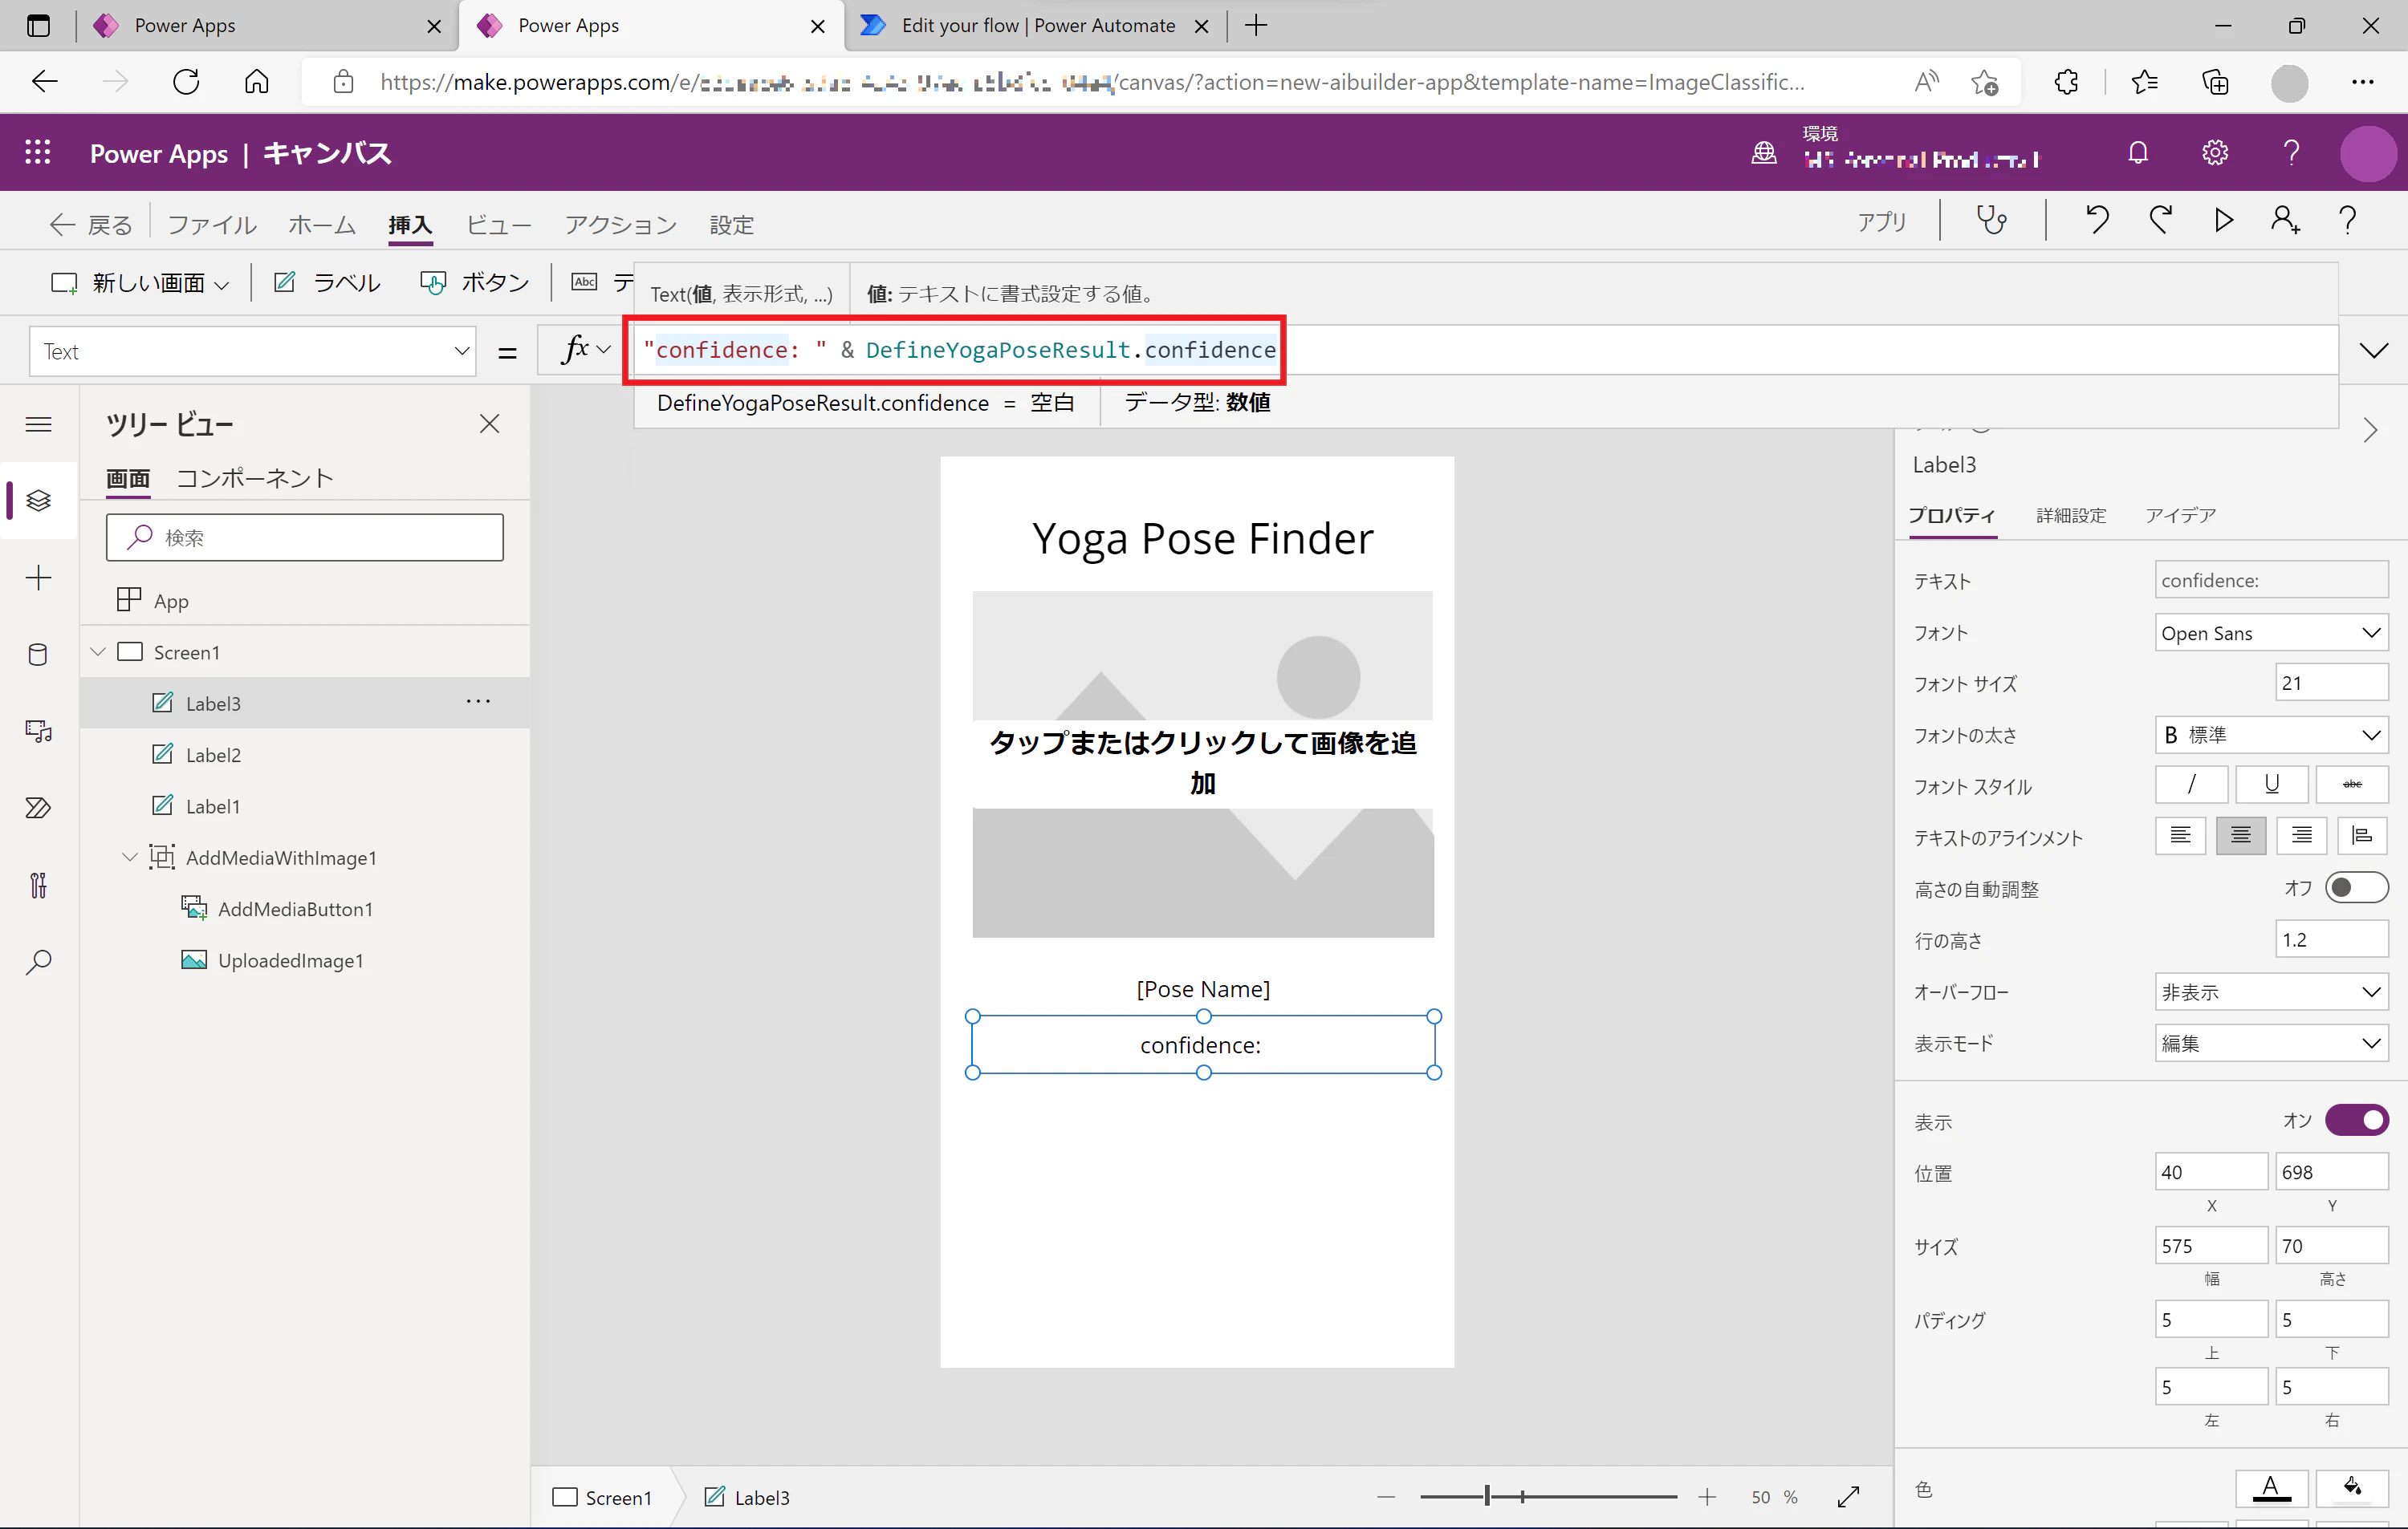Open the 新しい画面 button
This screenshot has width=2408, height=1529.
click(x=140, y=283)
